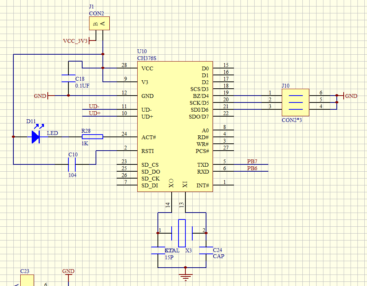Click the SD_CK pin name
The width and height of the screenshot is (367, 286).
151,179
